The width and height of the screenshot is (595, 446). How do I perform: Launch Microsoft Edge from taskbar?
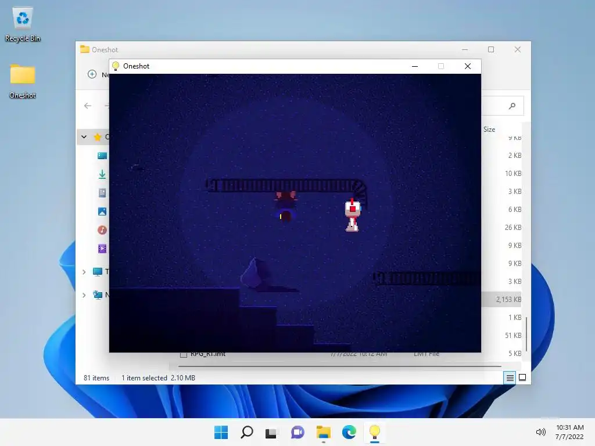(349, 432)
